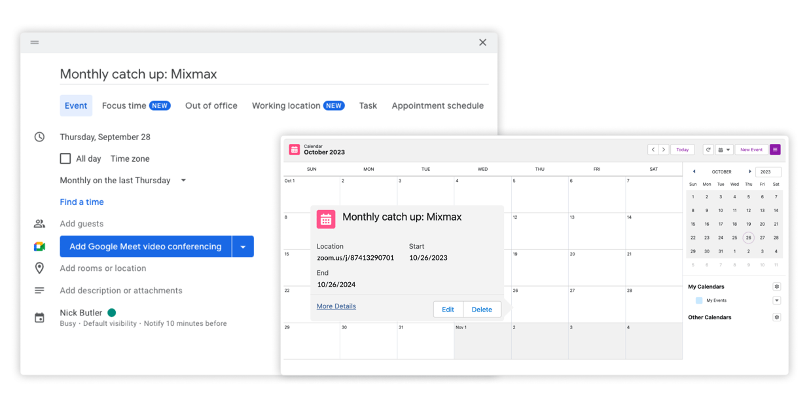The width and height of the screenshot is (809, 394).
Task: Click the Google Meet icon
Action: coord(40,247)
